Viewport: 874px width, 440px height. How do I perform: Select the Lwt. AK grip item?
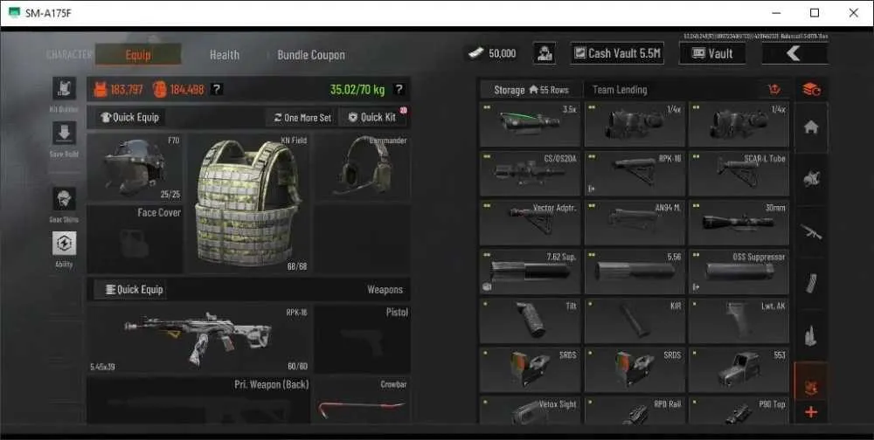pyautogui.click(x=739, y=320)
